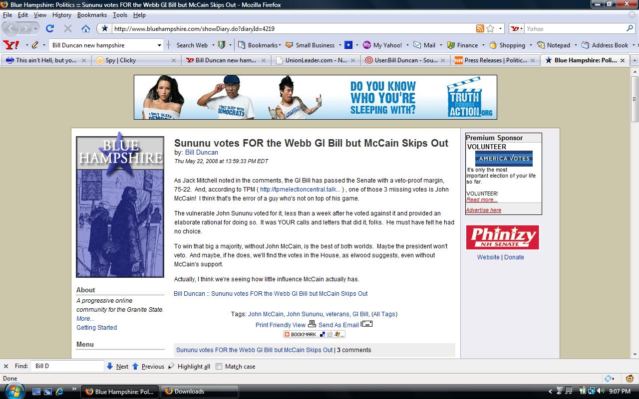Bookmark page with the star icon

click(x=490, y=28)
